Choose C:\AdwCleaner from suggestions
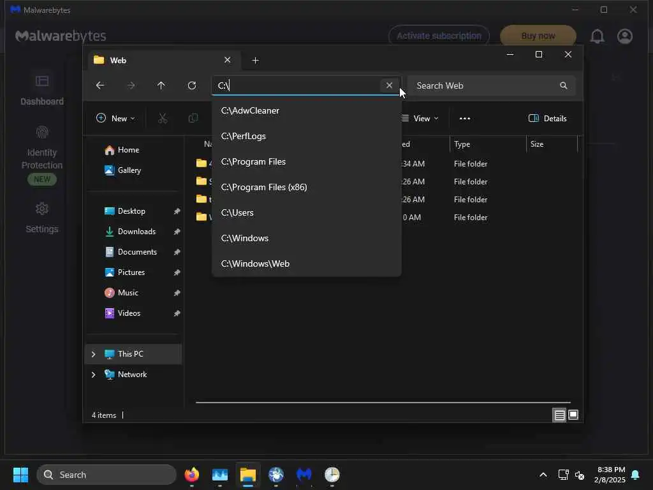Image resolution: width=653 pixels, height=490 pixels. [x=307, y=110]
